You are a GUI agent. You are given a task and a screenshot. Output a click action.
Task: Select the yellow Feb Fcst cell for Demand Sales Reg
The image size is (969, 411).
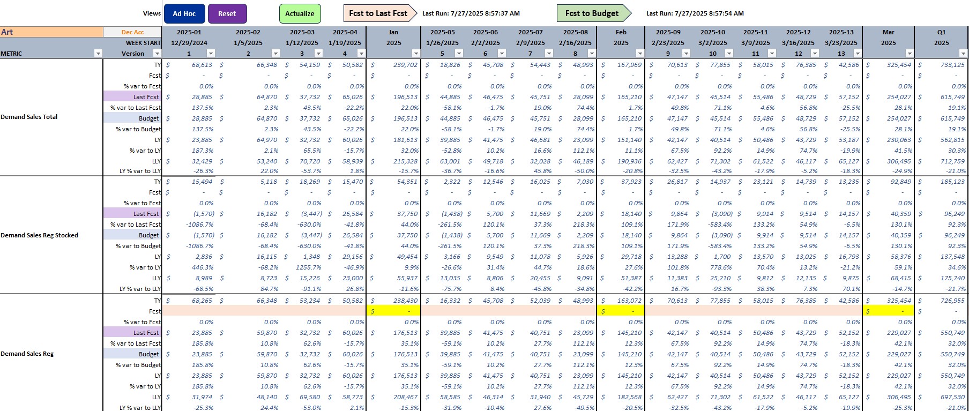(x=621, y=311)
